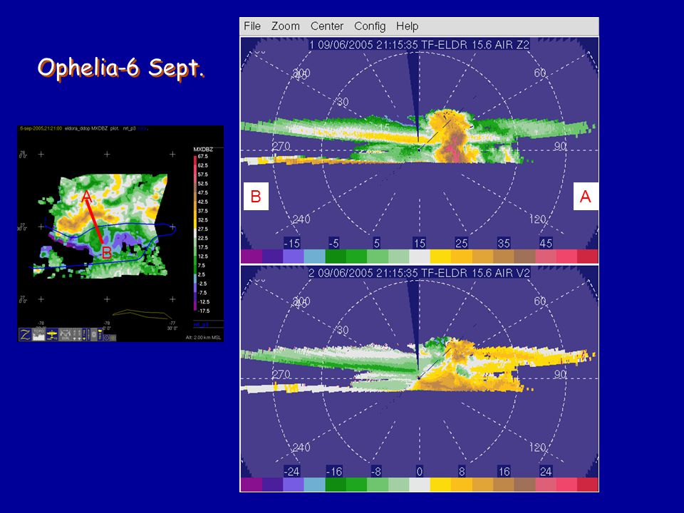Click the yellow swatch right of 15 in Z2 bar
Screen dimensions: 684x513
click(440, 256)
